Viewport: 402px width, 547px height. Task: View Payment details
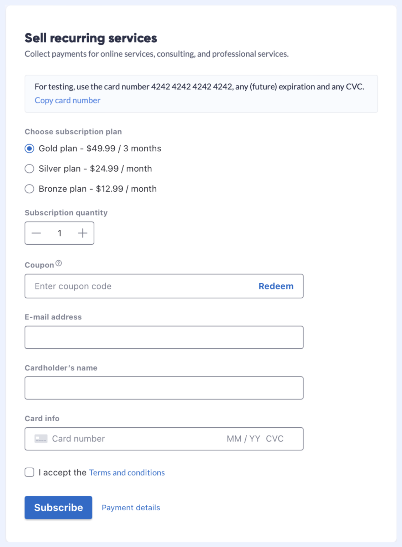tap(130, 507)
